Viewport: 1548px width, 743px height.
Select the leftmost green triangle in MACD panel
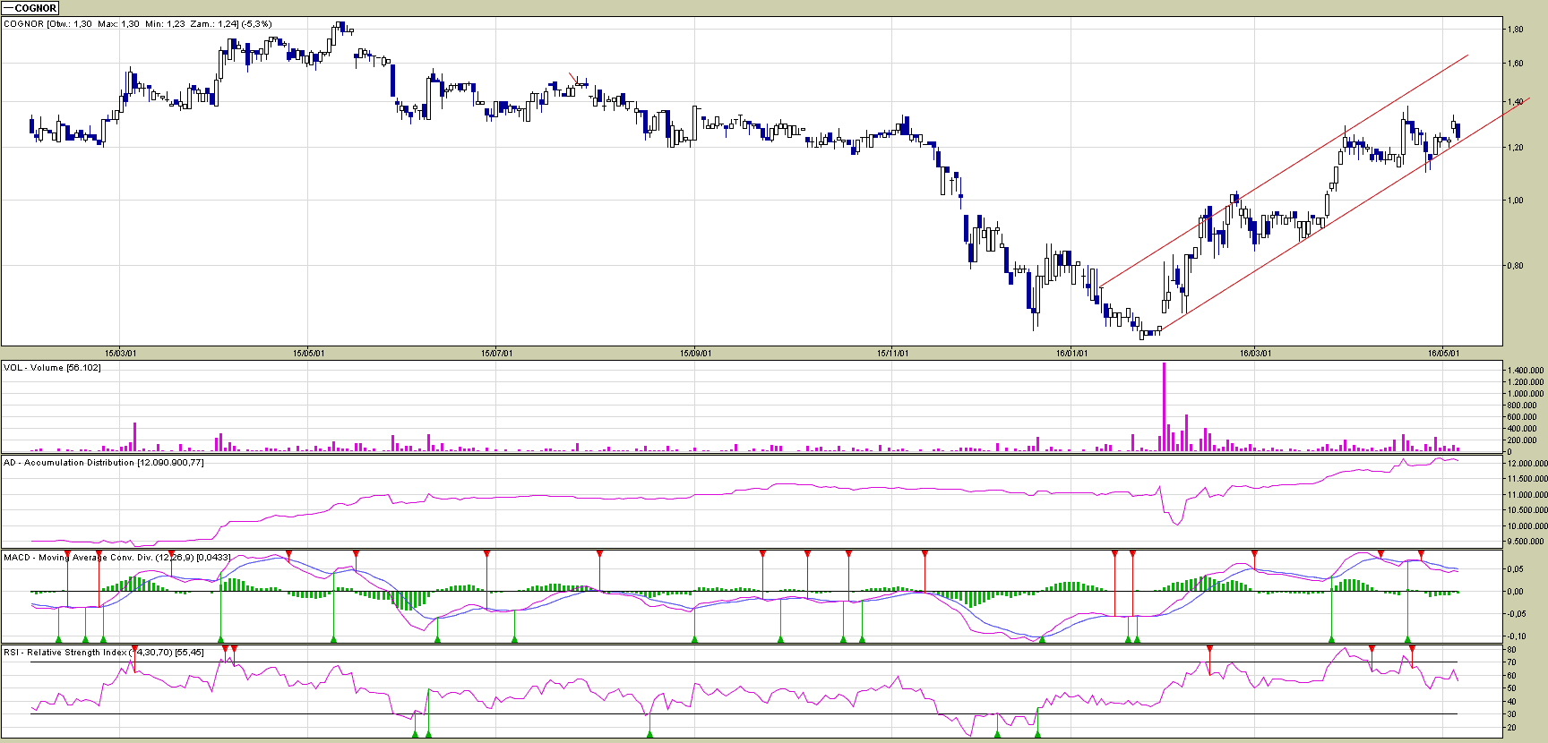[59, 639]
